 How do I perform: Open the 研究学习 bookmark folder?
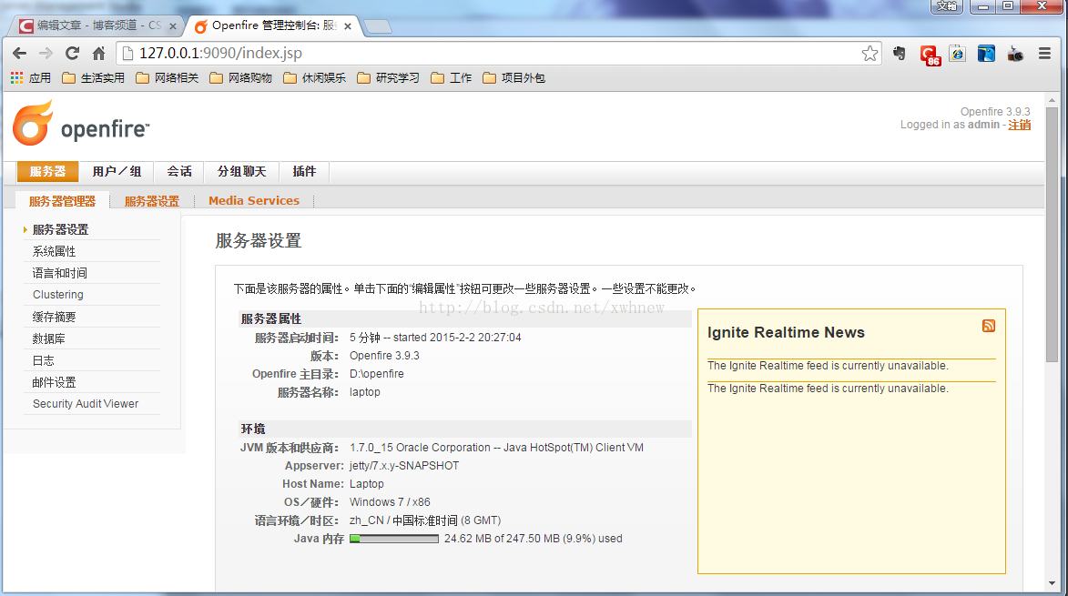pos(388,78)
